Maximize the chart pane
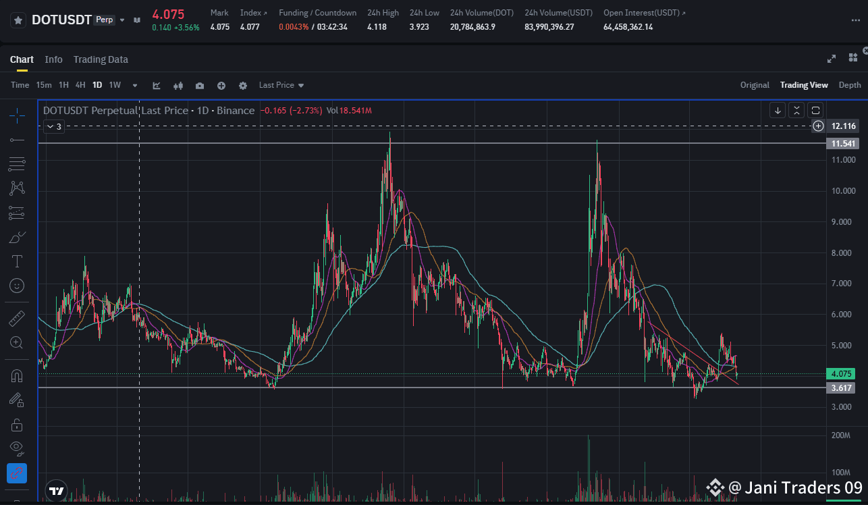868x505 pixels. coord(816,110)
